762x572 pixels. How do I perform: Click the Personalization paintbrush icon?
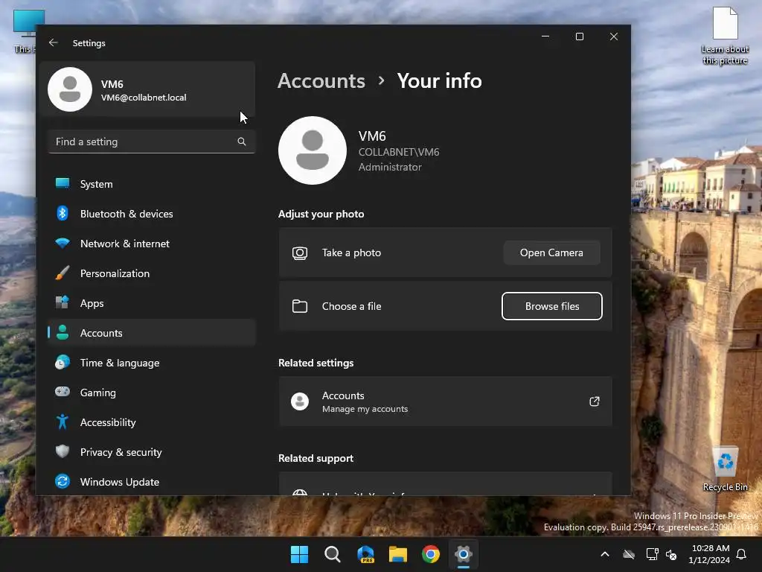tap(63, 273)
